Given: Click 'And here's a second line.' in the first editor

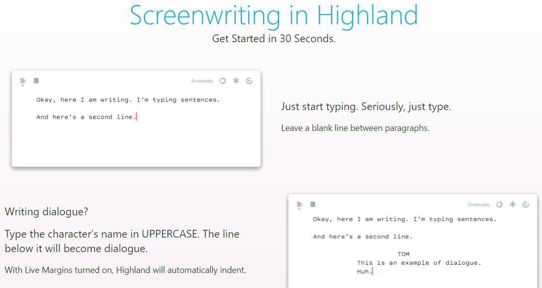Looking at the screenshot, I should pos(86,117).
